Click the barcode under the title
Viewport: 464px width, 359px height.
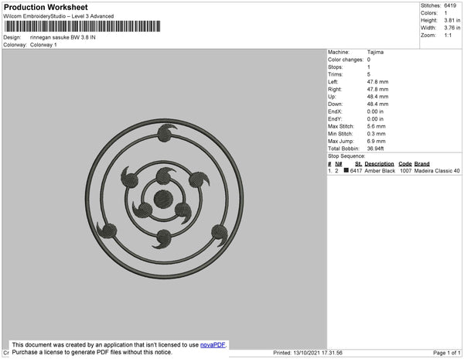coord(82,26)
